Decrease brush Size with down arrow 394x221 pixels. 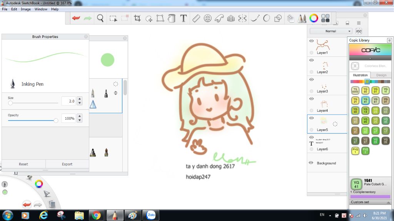point(80,103)
